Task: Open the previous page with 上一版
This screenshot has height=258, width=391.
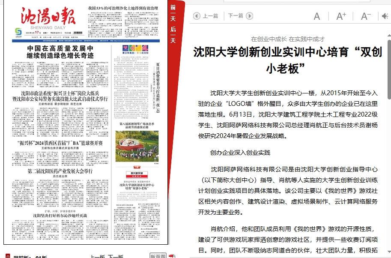Action: 98,257
